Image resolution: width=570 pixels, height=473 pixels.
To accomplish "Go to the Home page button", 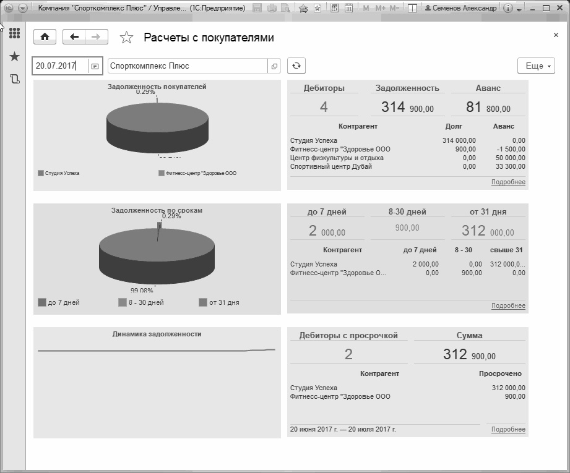I will pos(45,36).
